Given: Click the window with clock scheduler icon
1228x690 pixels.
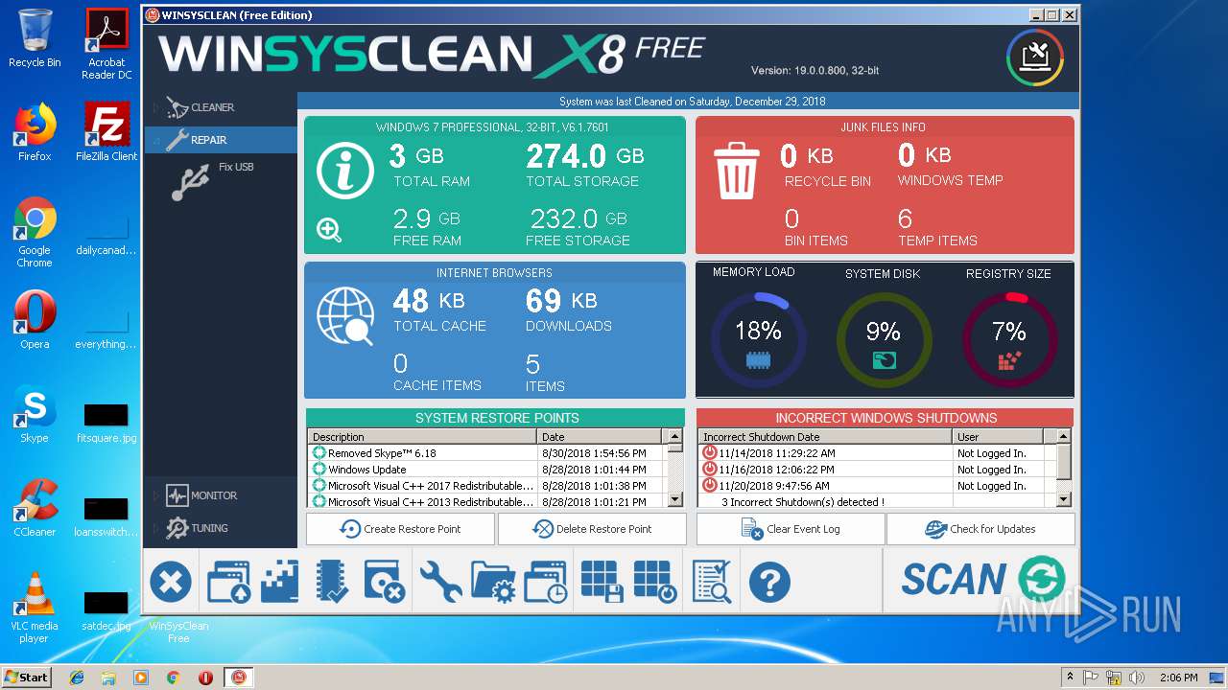Looking at the screenshot, I should tap(546, 582).
